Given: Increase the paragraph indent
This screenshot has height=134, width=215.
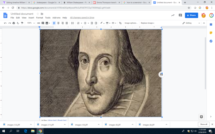Looking at the screenshot, I should coord(96,23).
